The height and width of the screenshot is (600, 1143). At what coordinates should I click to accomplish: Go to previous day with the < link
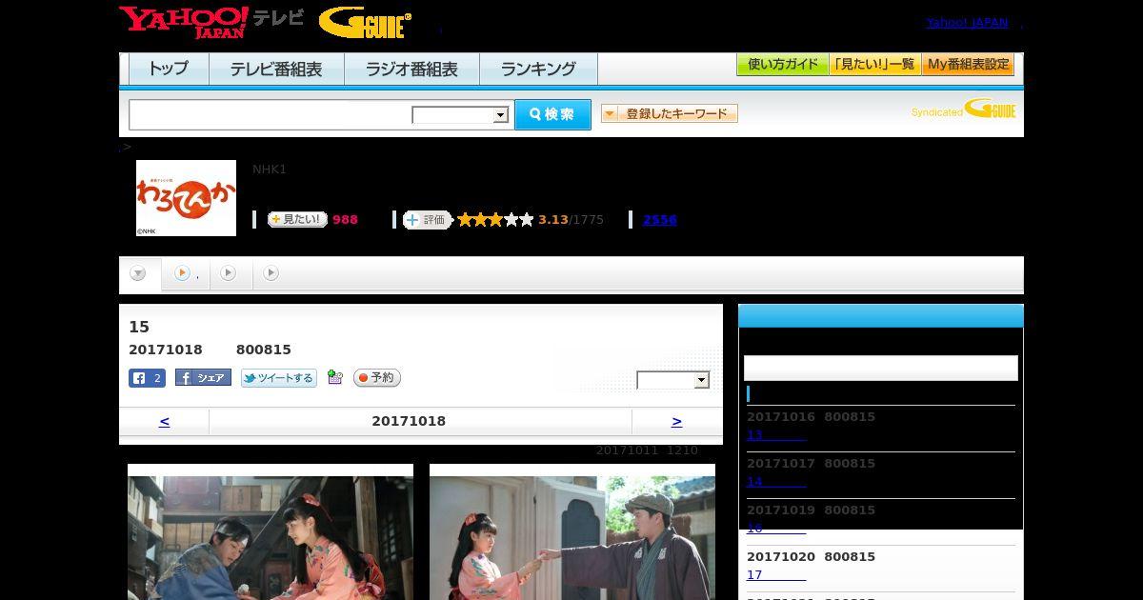coord(164,421)
